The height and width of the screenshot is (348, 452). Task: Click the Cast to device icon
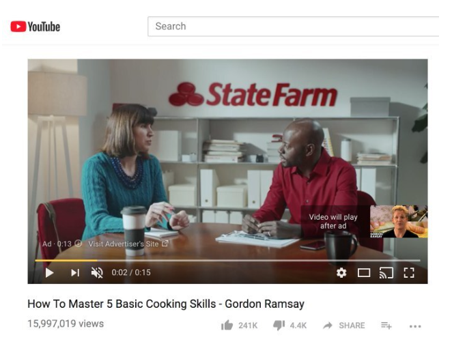point(386,272)
